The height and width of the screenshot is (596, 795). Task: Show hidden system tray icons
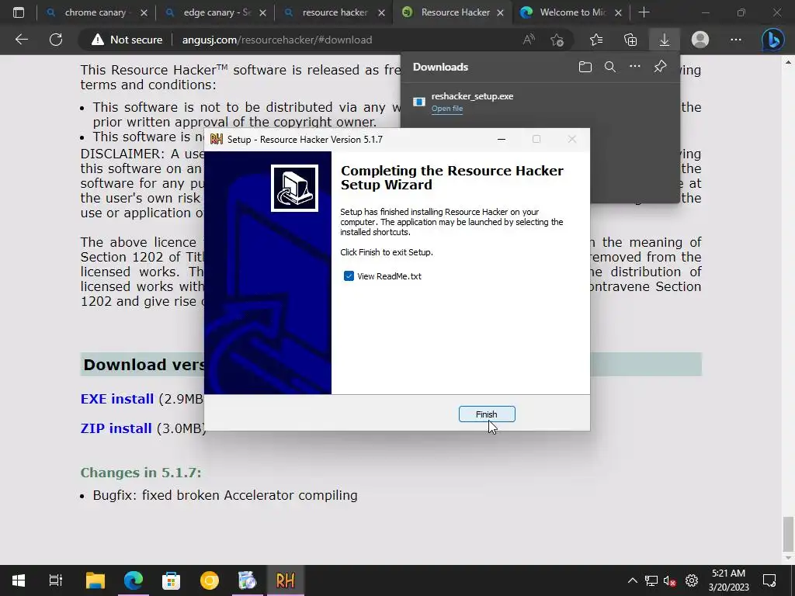[632, 580]
